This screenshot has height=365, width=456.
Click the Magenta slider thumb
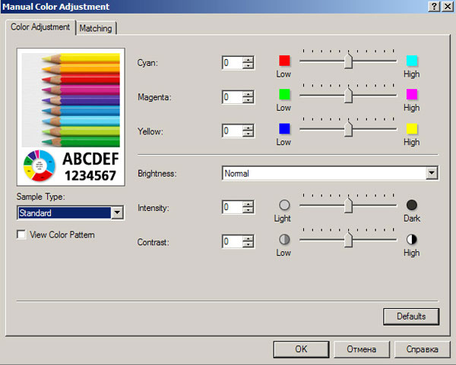pyautogui.click(x=348, y=95)
